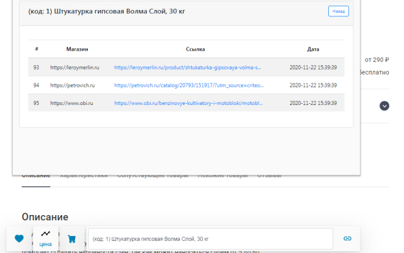Image resolution: width=404 pixels, height=253 pixels.
Task: Open the leroymerlin.ru product link
Action: [x=187, y=67]
